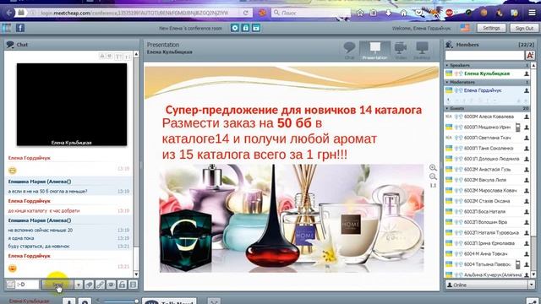
Task: Click the Send chat message button
Action: 57,285
